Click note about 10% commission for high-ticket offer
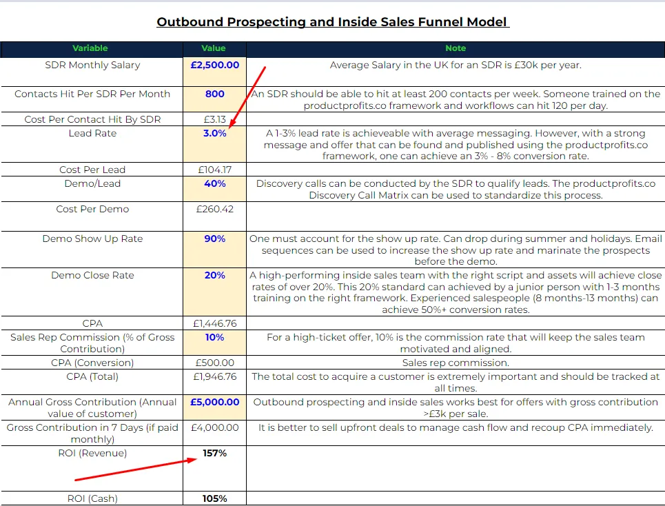This screenshot has width=665, height=506. click(x=456, y=343)
